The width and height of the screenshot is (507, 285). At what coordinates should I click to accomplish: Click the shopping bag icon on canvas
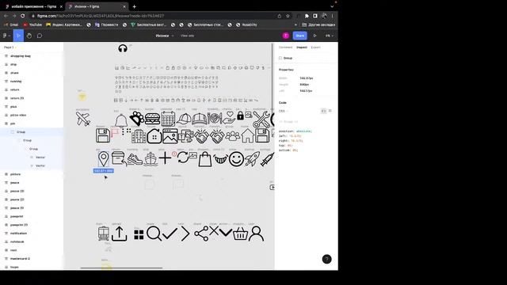tap(205, 159)
